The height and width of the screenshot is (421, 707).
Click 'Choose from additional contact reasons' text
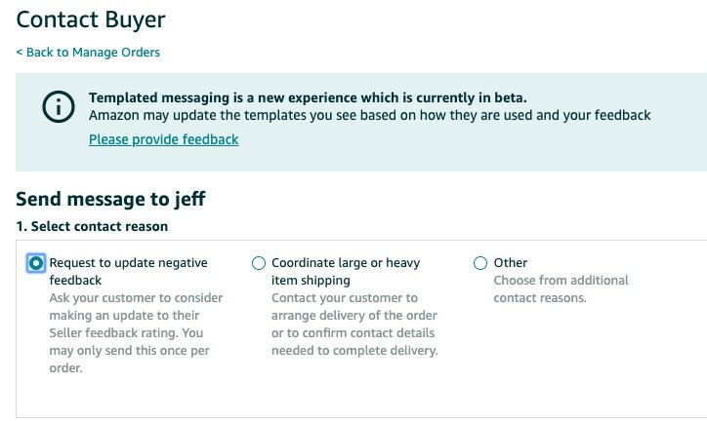[561, 288]
